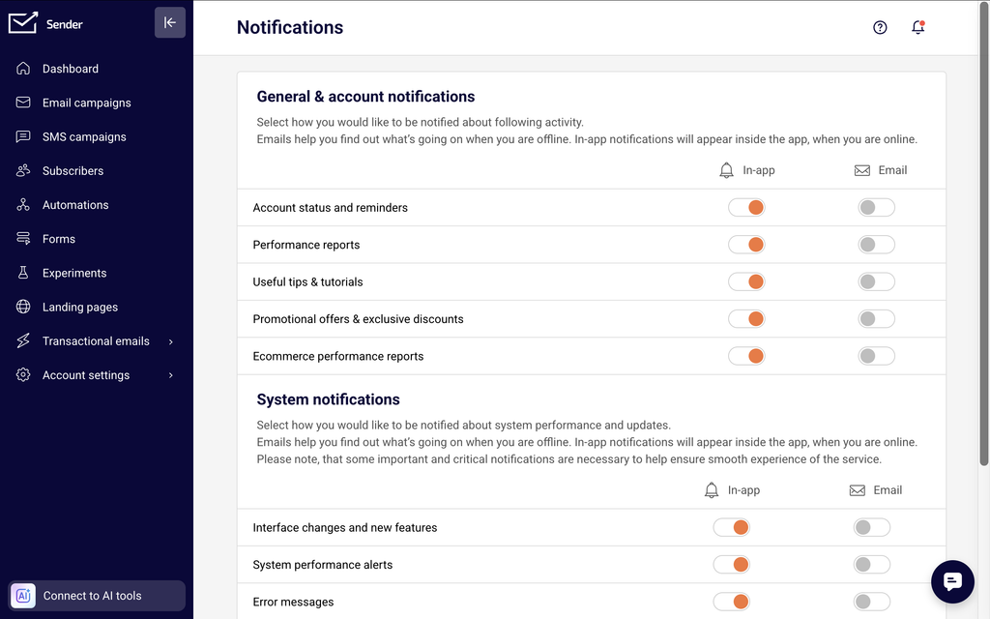990x619 pixels.
Task: Disable in-app System performance alerts
Action: [x=732, y=565]
